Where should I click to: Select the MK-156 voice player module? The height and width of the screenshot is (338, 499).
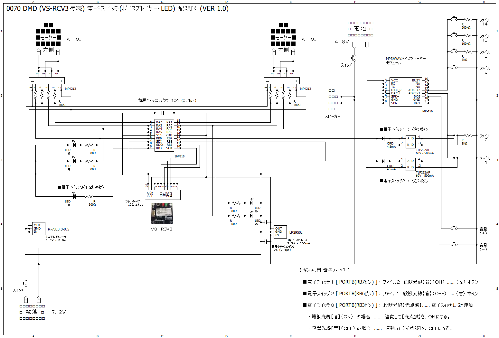coord(405,92)
